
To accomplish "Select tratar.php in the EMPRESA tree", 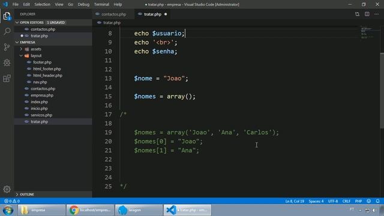I will point(53,122).
